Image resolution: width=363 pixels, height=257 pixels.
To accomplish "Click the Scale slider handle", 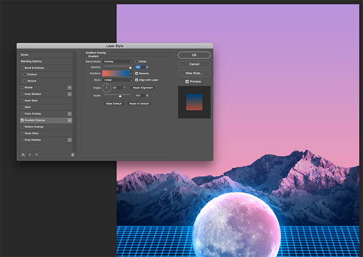I will (120, 96).
